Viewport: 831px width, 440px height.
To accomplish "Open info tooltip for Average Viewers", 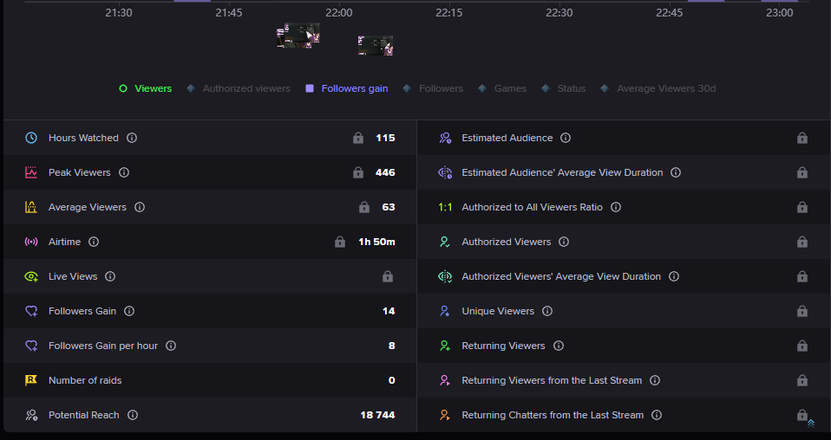I will point(140,207).
